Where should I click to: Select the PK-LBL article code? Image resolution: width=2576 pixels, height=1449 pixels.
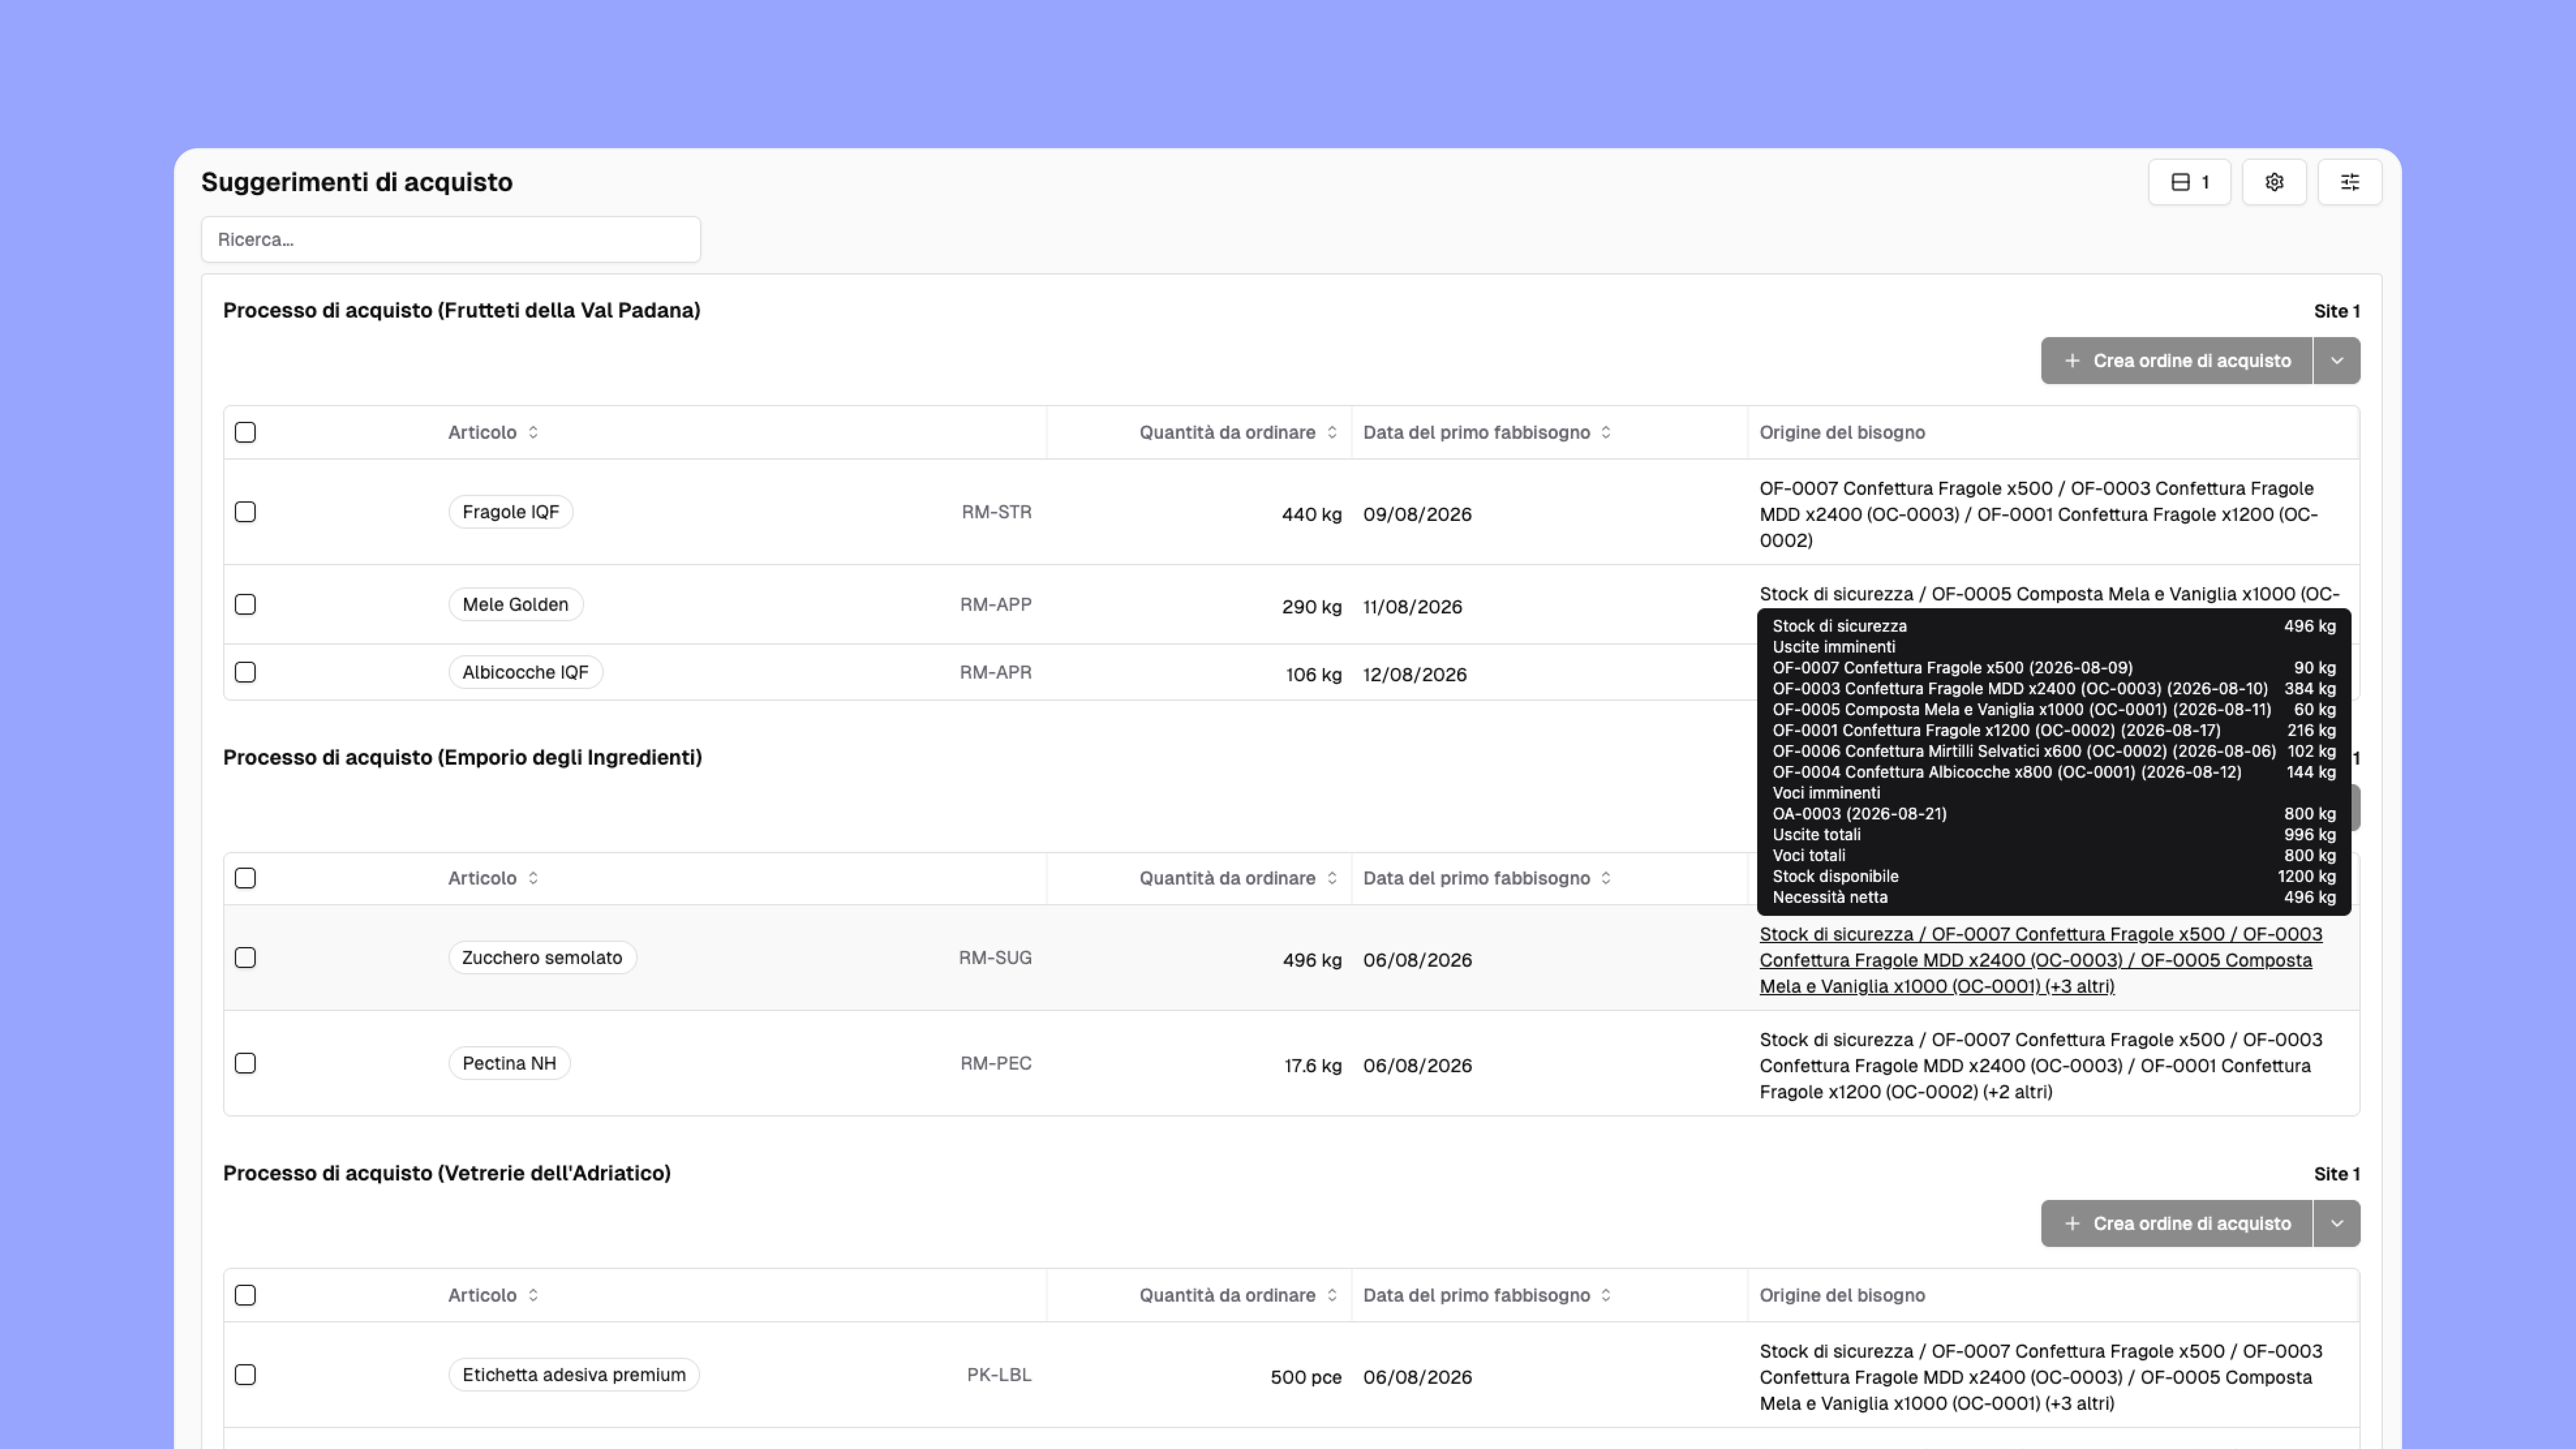[999, 1375]
